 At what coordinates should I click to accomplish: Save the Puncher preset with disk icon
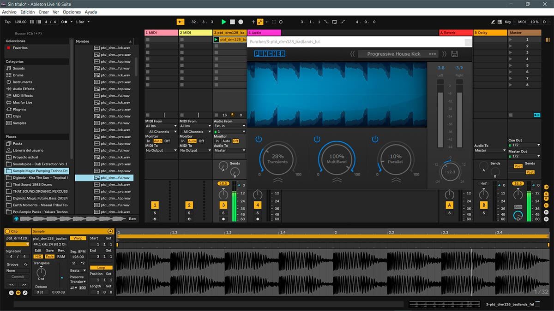454,54
